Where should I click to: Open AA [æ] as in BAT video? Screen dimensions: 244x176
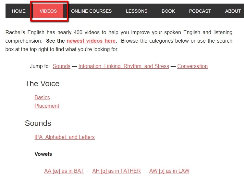click(64, 171)
